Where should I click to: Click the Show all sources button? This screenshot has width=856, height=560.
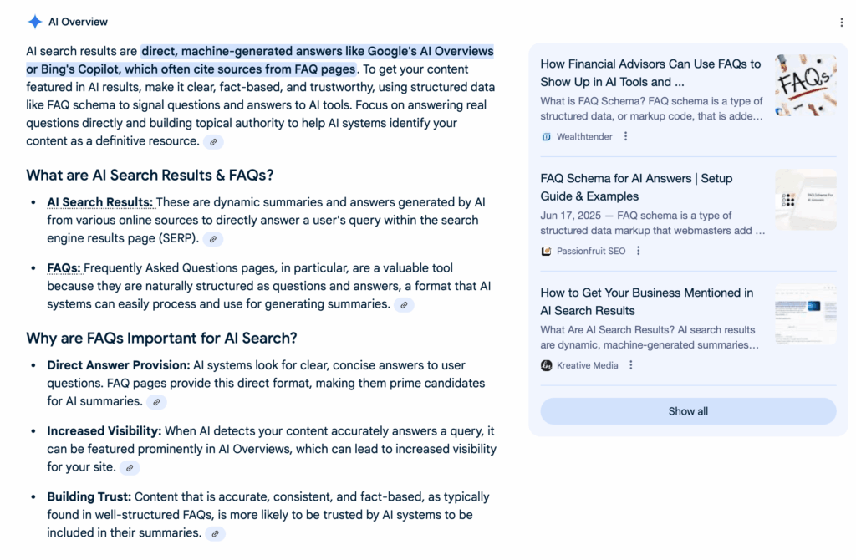tap(688, 411)
